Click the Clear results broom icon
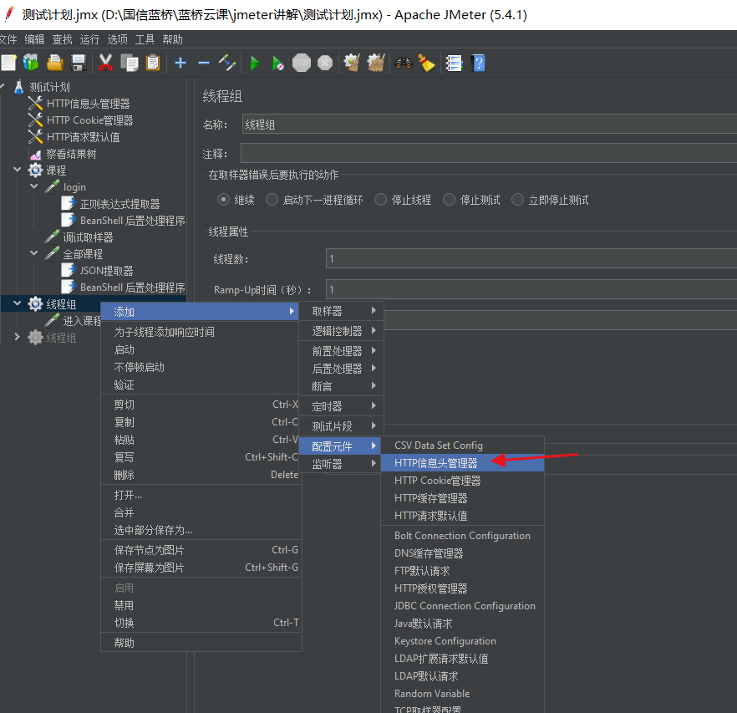Screen dimensions: 737x713 (x=352, y=63)
